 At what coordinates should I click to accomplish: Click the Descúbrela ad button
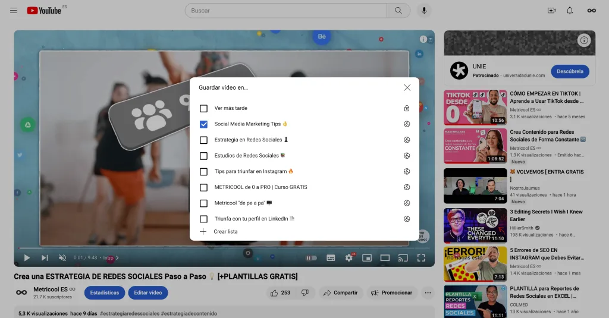click(570, 71)
